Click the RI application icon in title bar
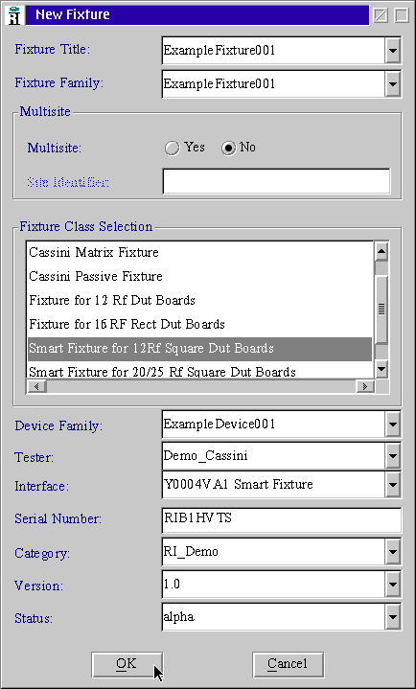The height and width of the screenshot is (689, 416). coord(15,15)
